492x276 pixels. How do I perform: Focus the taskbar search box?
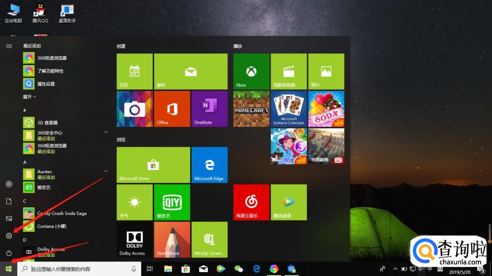pyautogui.click(x=79, y=269)
